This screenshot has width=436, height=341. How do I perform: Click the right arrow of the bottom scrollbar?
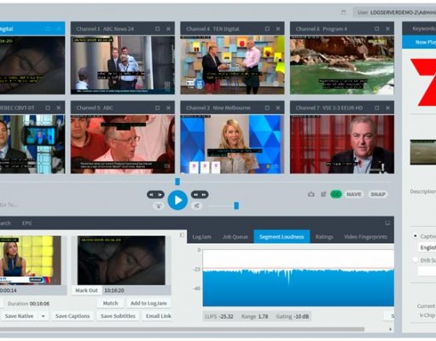(x=391, y=329)
